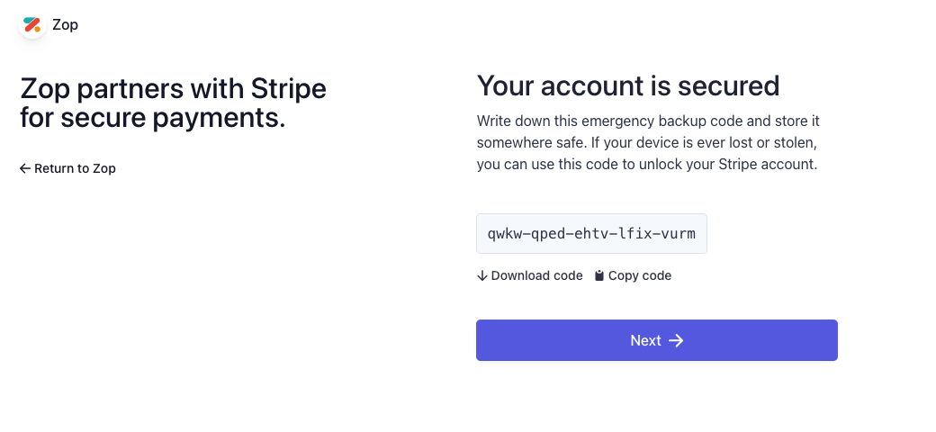Click the Zop brand name beside the logo
The height and width of the screenshot is (432, 936).
(x=65, y=24)
